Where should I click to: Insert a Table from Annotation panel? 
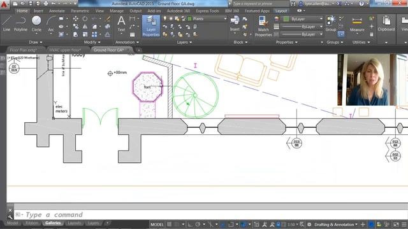pos(132,34)
